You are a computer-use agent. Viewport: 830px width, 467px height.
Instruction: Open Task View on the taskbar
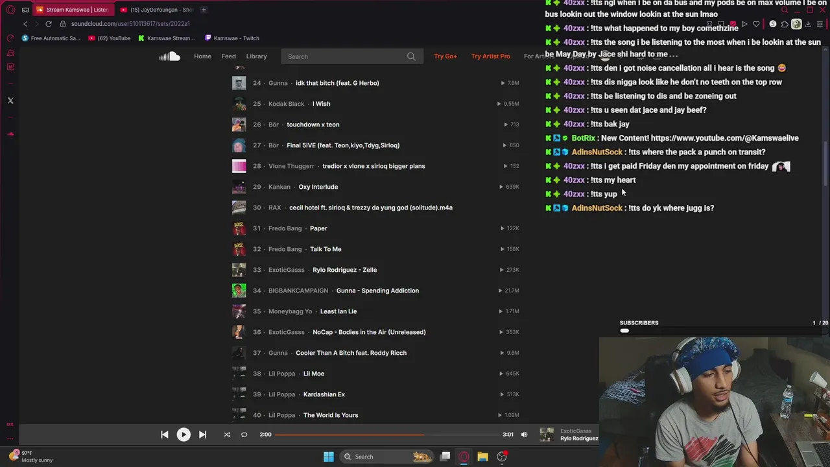click(x=445, y=457)
